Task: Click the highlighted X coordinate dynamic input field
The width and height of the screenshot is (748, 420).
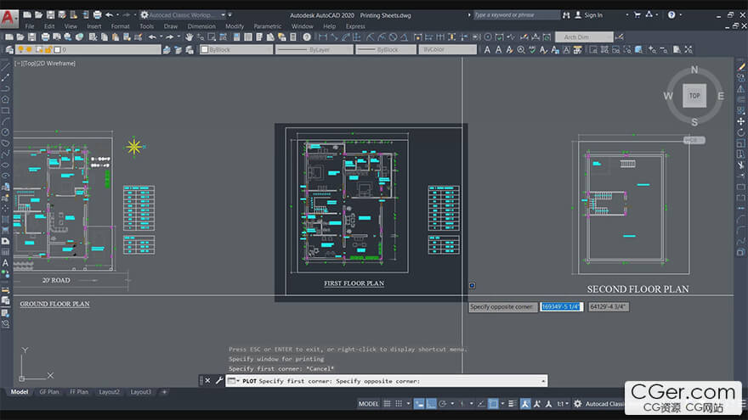Action: (561, 306)
